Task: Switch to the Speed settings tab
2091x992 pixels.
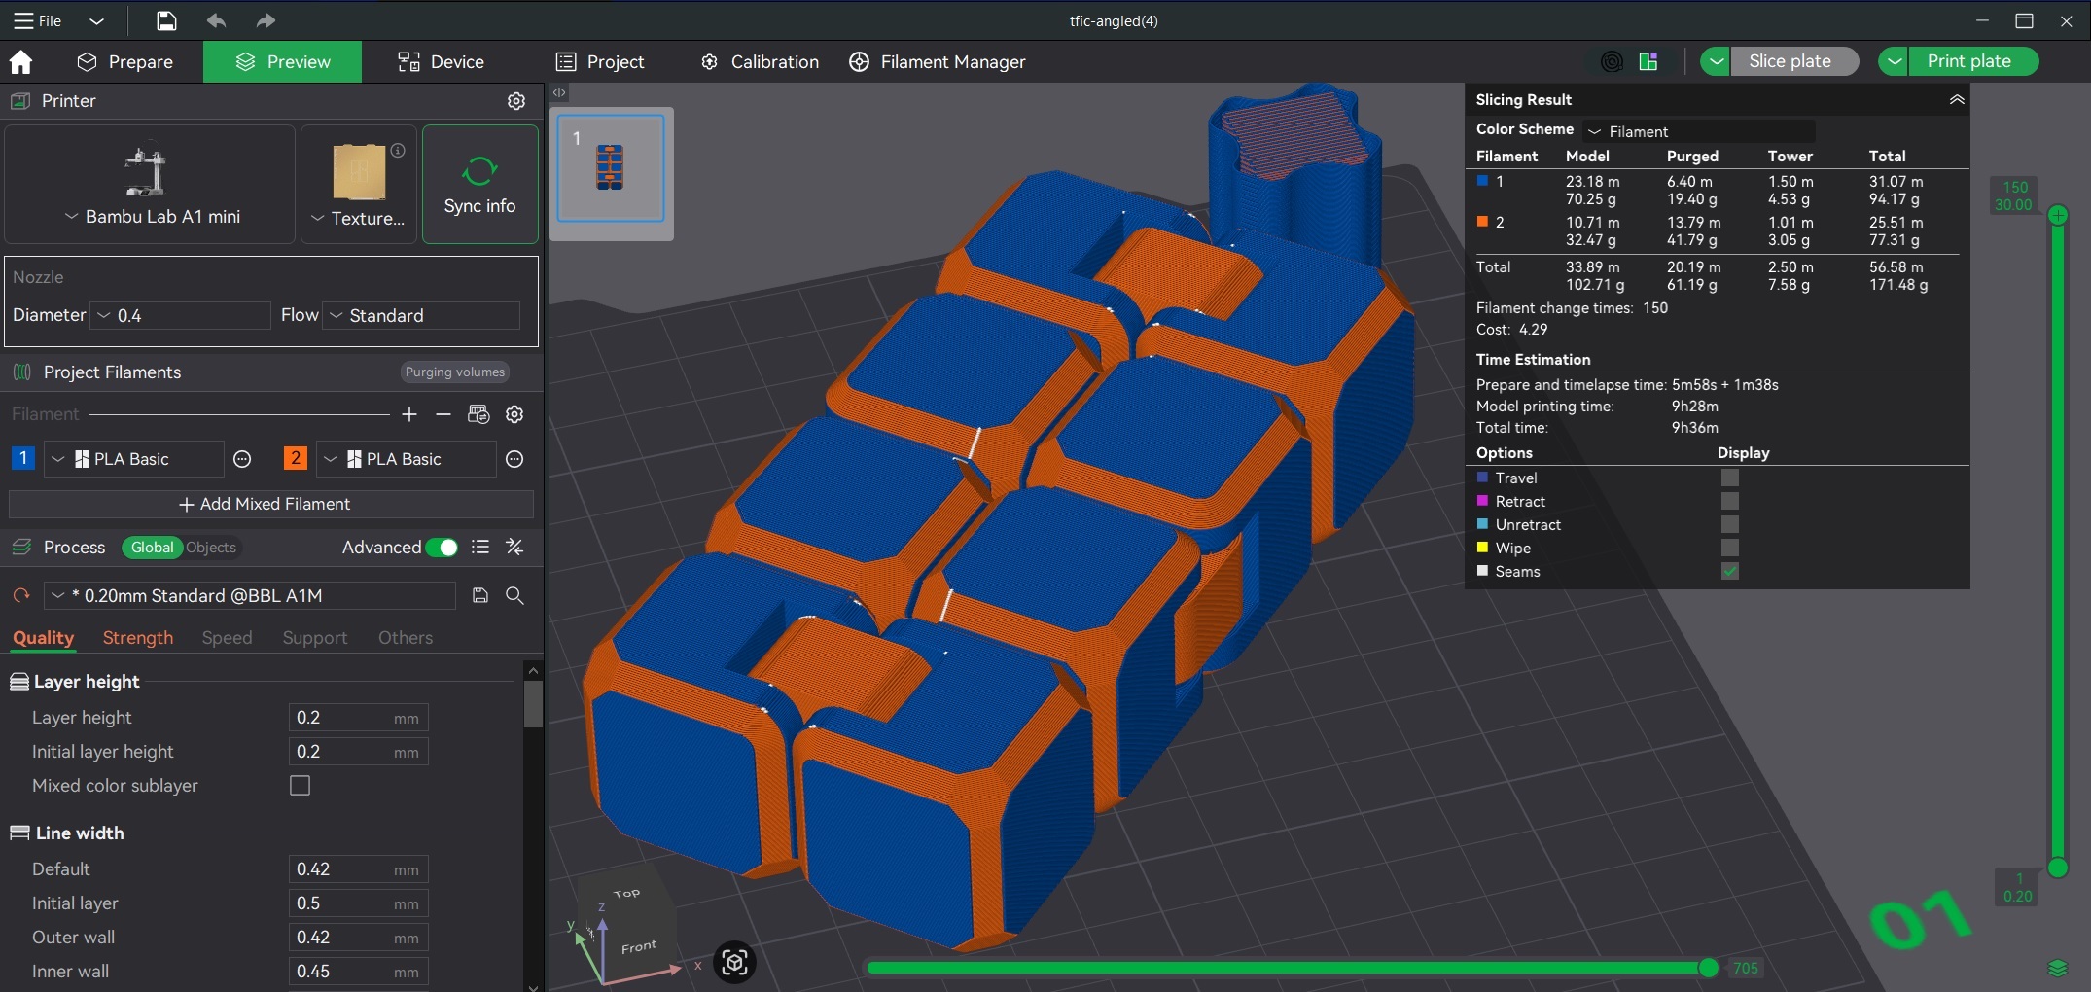Action: click(227, 638)
